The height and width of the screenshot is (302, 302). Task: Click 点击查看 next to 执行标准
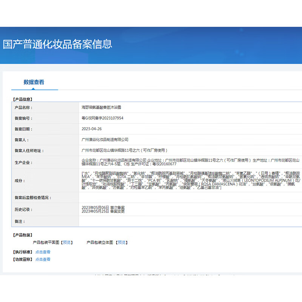pos(43,251)
